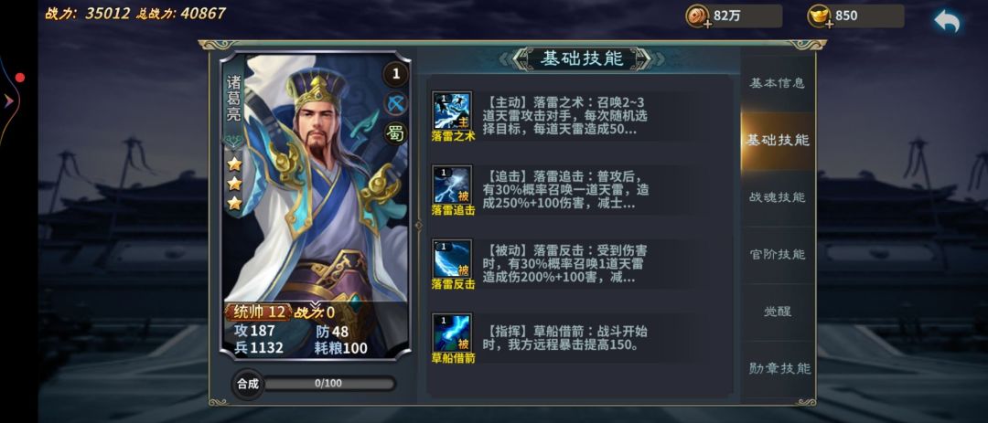Select the 官阶技能 tab
The height and width of the screenshot is (423, 988).
777,254
